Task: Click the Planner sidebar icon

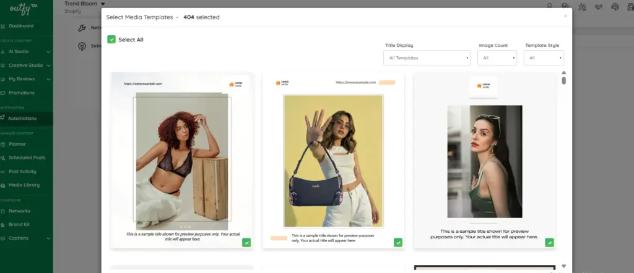Action: point(3,144)
